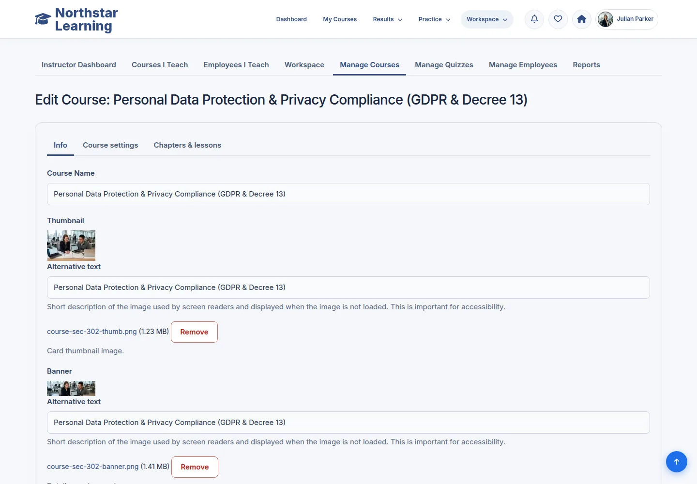Expand the Practice dropdown menu
The image size is (697, 484).
click(x=434, y=19)
